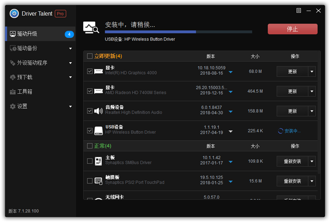
Task: Click 更新 for Intel HD Graphics 4000
Action: tap(292, 71)
